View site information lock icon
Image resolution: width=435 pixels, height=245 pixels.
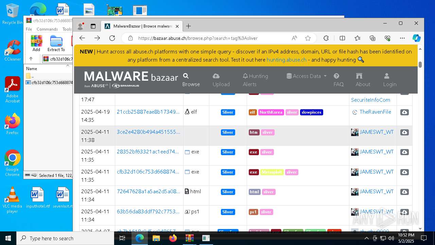click(130, 38)
